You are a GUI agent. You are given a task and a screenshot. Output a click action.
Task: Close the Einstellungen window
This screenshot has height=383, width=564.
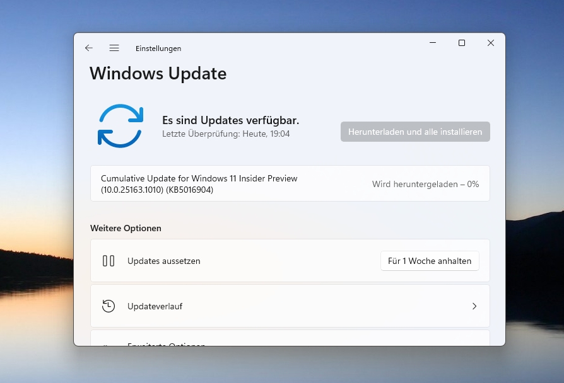click(x=491, y=43)
